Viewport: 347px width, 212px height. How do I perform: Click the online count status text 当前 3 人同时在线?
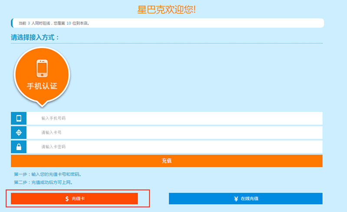pos(34,23)
